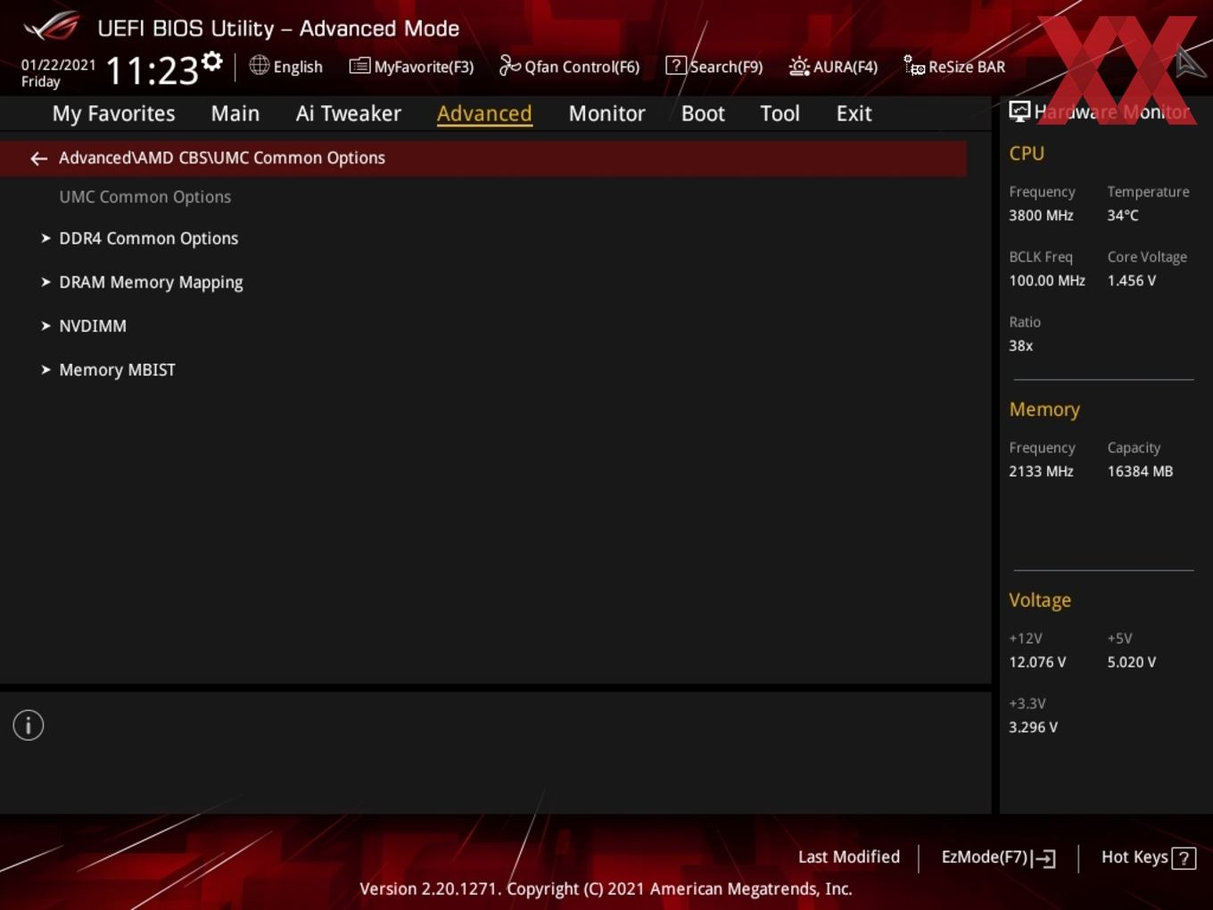Click the UMC Common Options heading

coord(145,197)
